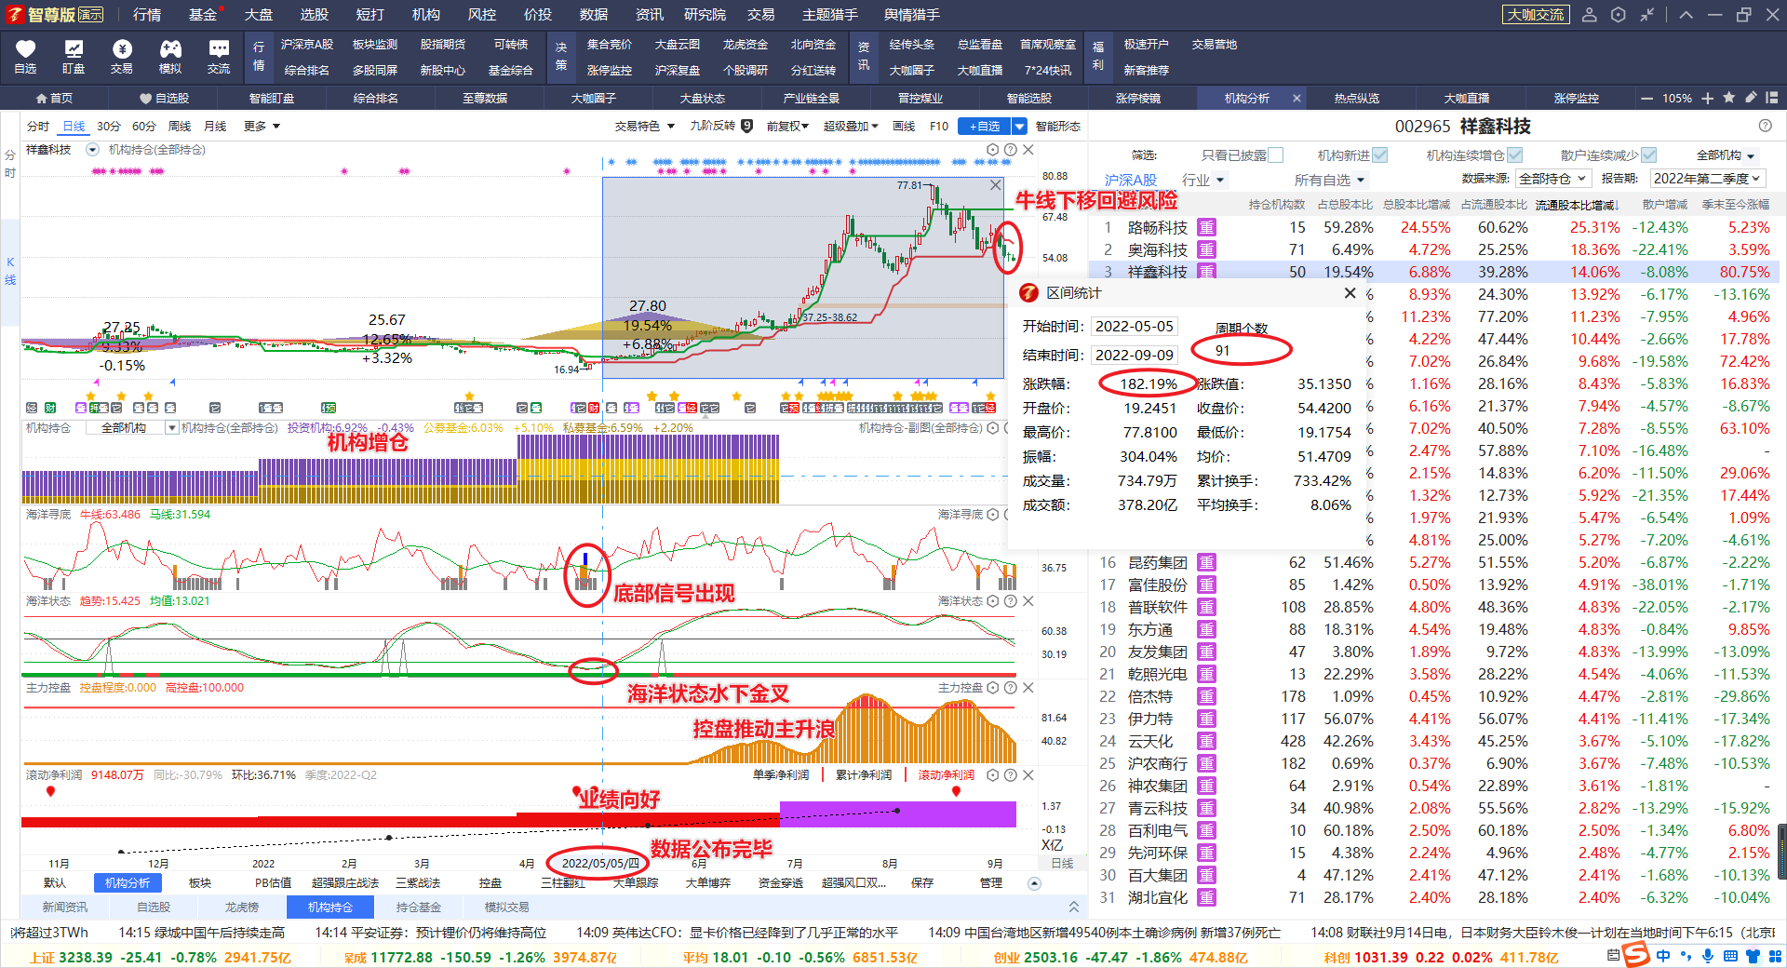
Task: Open help icon of main chart panel
Action: (1010, 150)
